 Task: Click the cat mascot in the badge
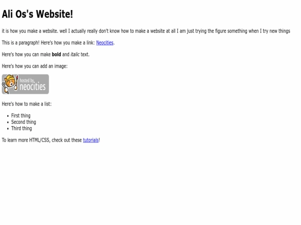10,84
